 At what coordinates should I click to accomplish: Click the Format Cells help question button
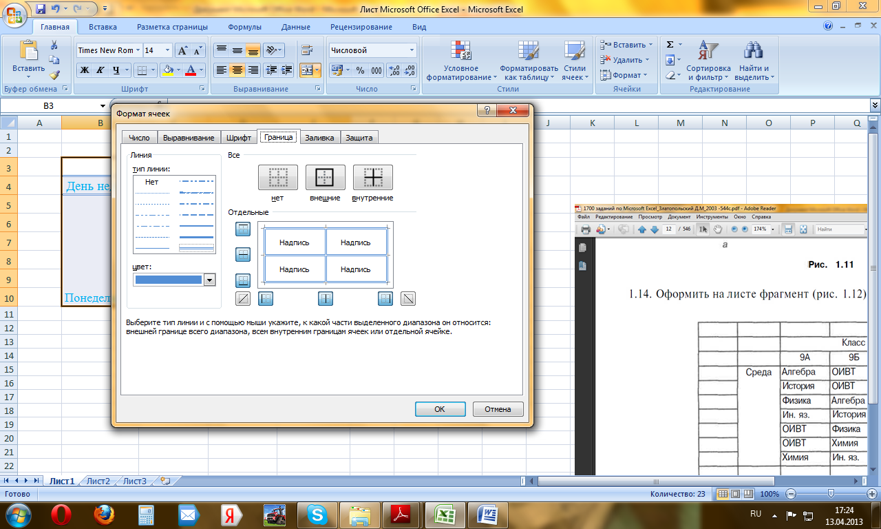coord(487,111)
